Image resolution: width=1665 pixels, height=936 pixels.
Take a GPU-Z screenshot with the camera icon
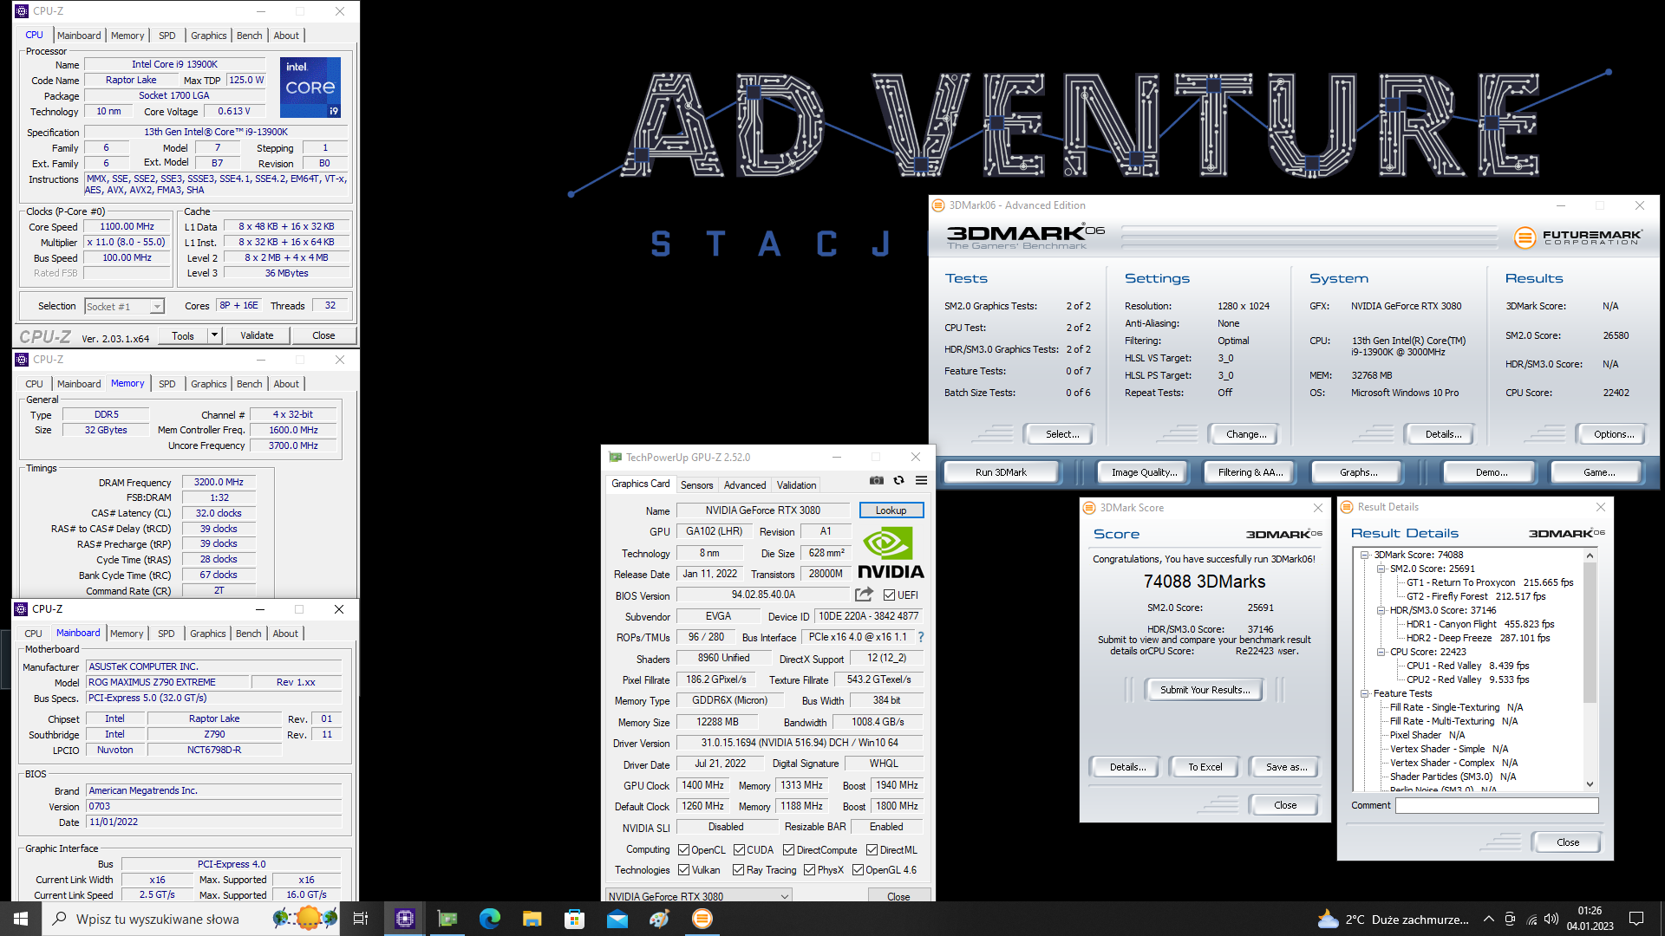tap(877, 481)
